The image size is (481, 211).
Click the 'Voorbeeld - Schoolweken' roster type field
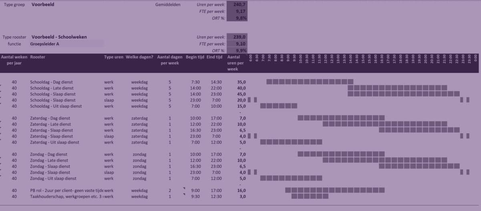59,37
